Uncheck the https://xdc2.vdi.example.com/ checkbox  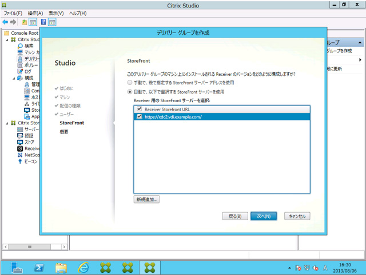point(140,116)
